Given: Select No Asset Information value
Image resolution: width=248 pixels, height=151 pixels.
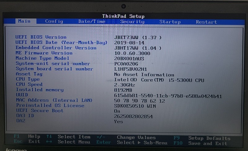Looking at the screenshot, I should point(144,75).
